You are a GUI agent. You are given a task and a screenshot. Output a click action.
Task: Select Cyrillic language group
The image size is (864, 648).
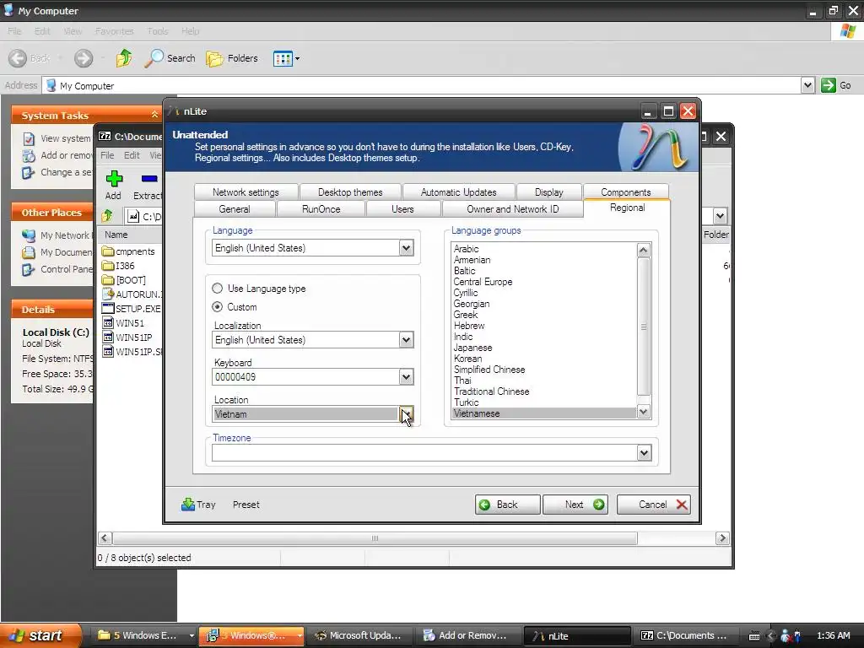coord(466,293)
